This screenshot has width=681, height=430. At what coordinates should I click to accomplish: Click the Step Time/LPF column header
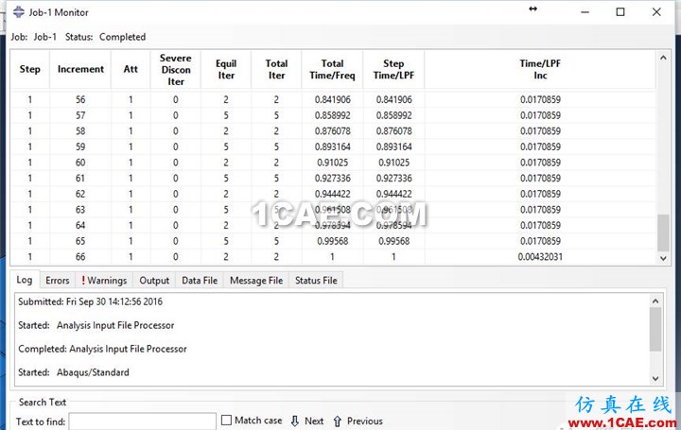click(393, 69)
